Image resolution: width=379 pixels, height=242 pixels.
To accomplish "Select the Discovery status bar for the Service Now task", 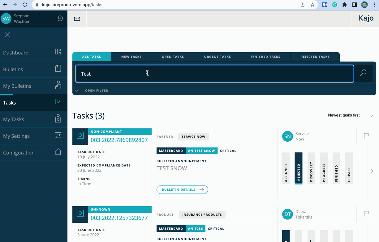I will click(x=311, y=168).
